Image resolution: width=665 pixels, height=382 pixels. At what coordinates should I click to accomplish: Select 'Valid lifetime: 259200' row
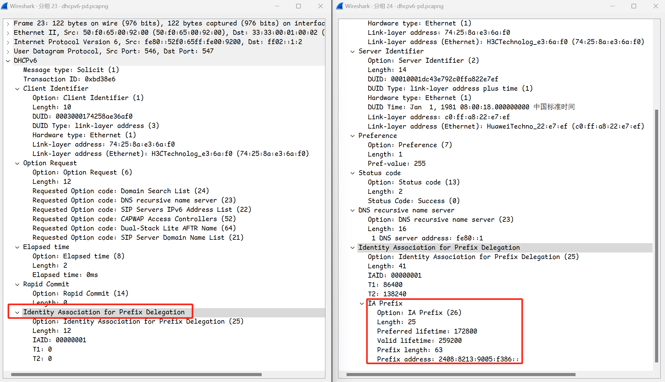click(x=419, y=341)
